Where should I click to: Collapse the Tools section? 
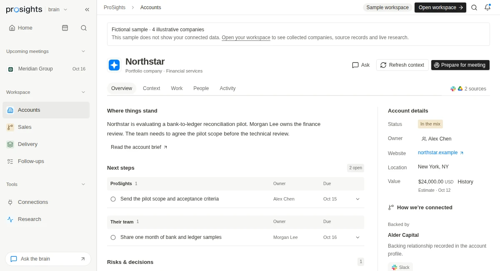coord(83,184)
